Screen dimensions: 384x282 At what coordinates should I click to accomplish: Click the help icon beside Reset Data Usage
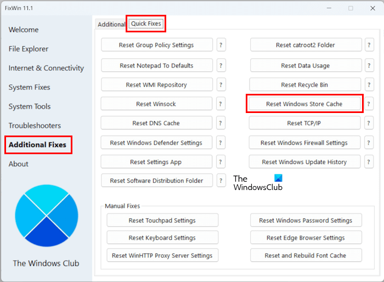(369, 65)
